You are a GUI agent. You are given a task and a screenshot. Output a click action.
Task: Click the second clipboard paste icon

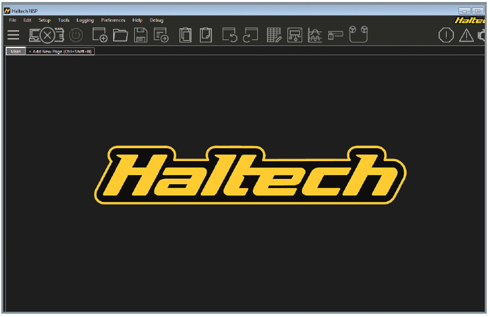[x=206, y=35]
